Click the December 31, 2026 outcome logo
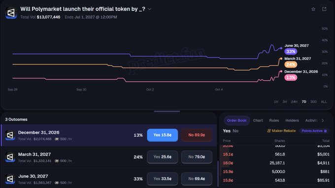Image resolution: width=335 pixels, height=188 pixels. [x=10, y=135]
